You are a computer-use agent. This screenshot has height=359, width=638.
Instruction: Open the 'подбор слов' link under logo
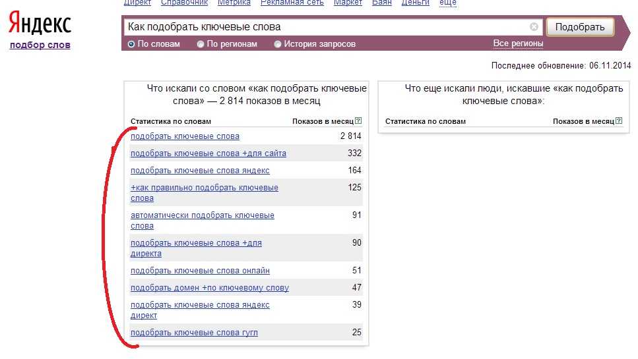pos(40,45)
